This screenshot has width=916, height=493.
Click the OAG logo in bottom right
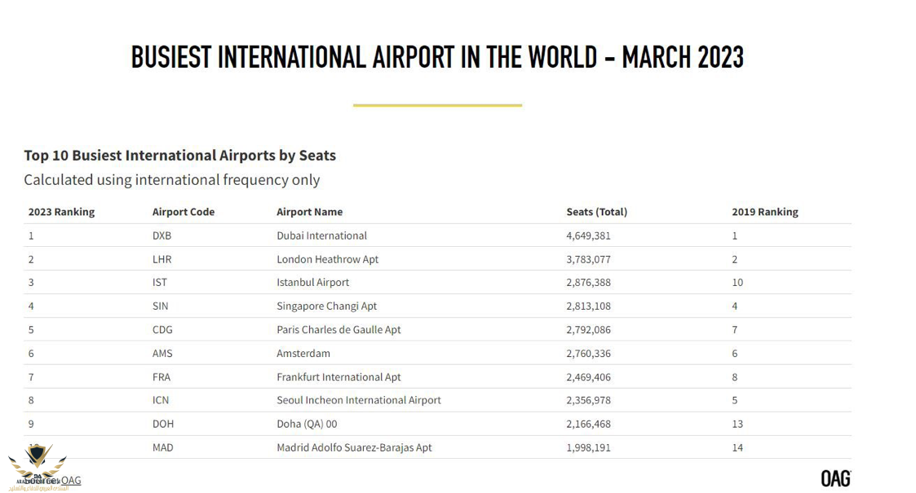pyautogui.click(x=835, y=478)
